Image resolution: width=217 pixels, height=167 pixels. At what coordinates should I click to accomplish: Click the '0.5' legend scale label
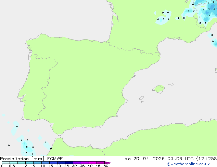coord(12,166)
